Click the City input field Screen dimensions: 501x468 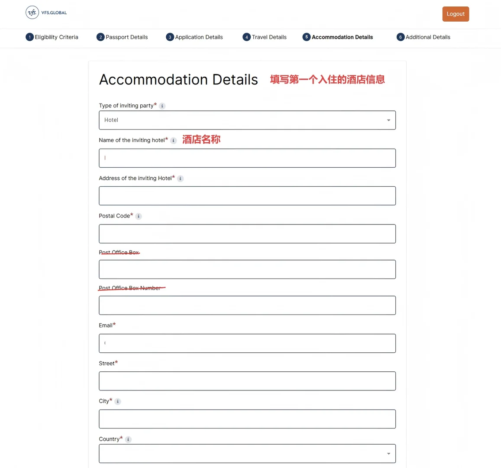coord(247,419)
